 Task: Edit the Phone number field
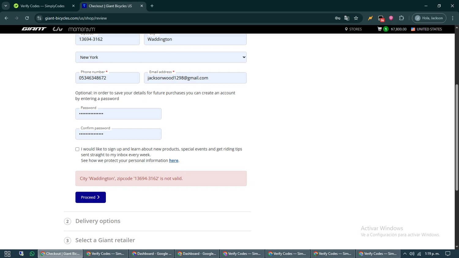(x=107, y=78)
